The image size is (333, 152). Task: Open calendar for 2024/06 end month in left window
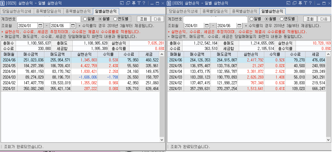click(x=73, y=26)
